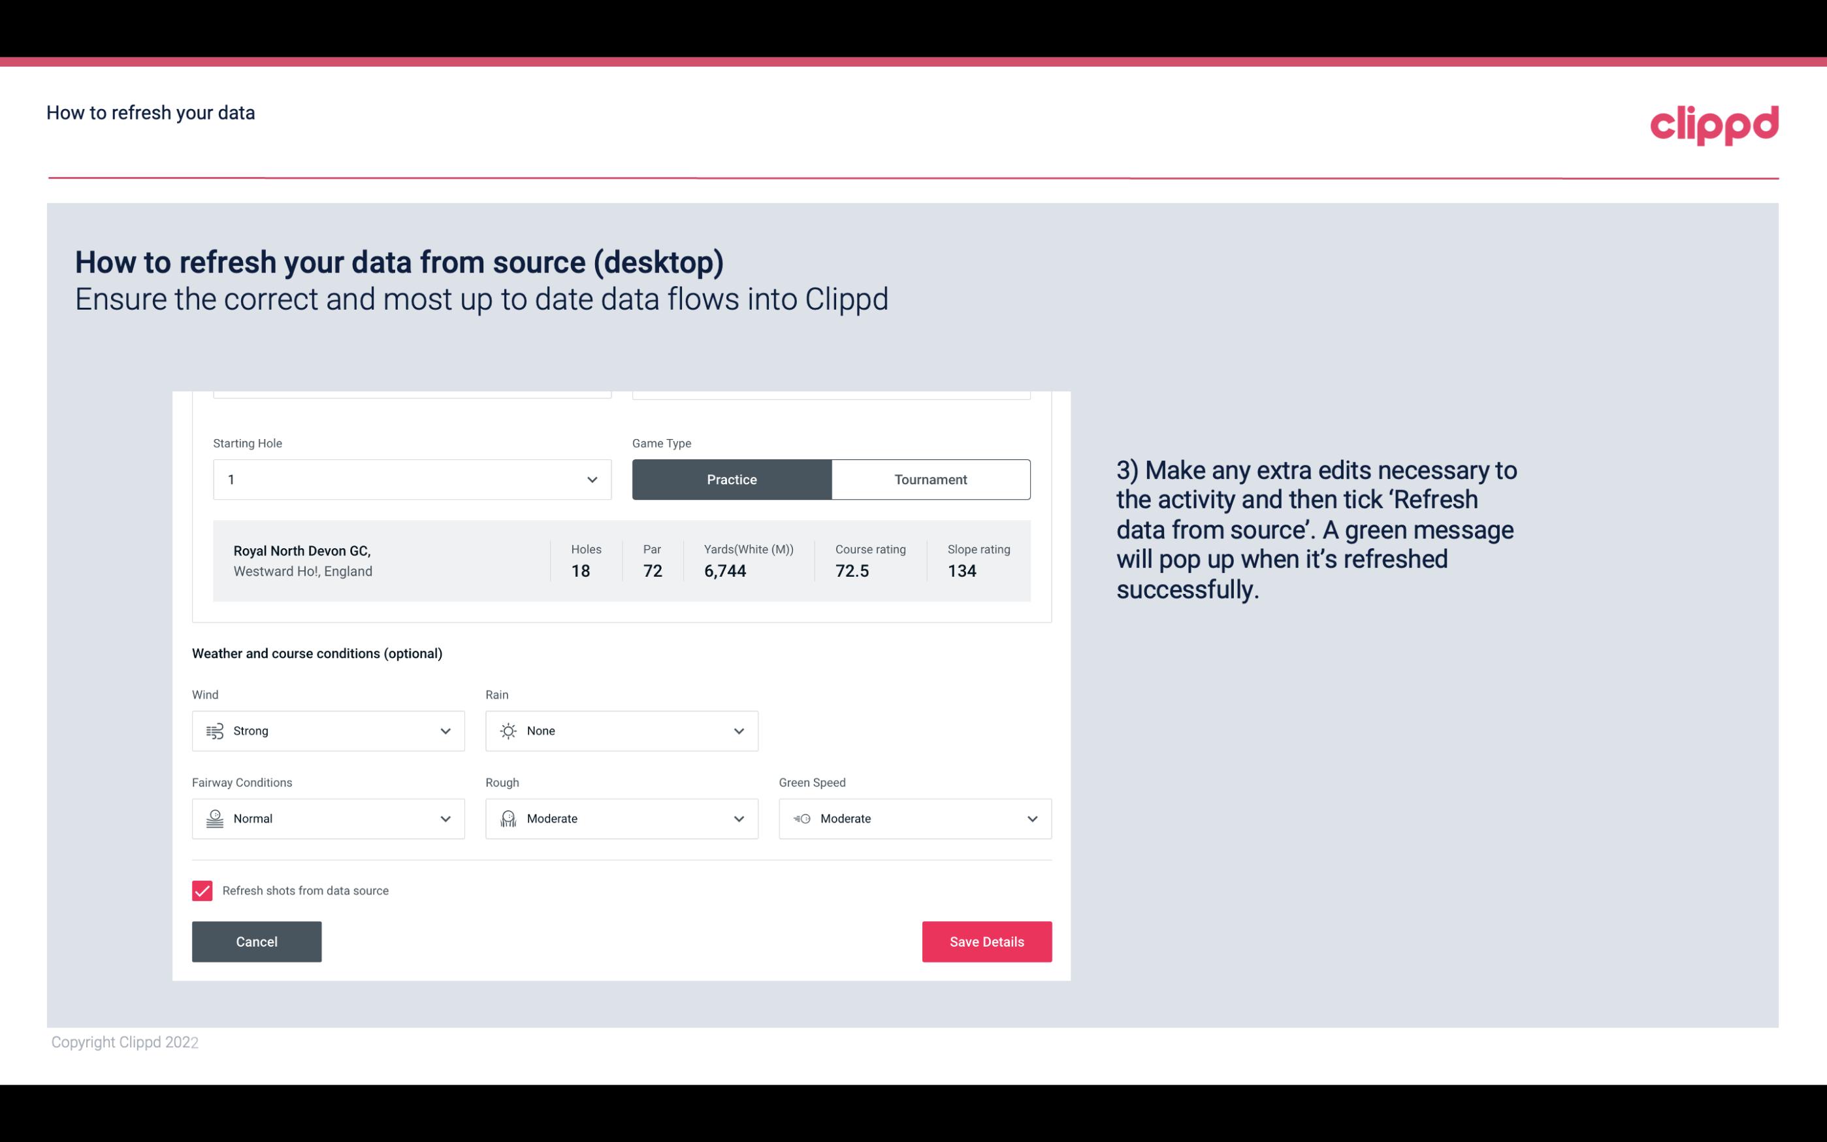
Task: Click the Save Details button
Action: (986, 941)
